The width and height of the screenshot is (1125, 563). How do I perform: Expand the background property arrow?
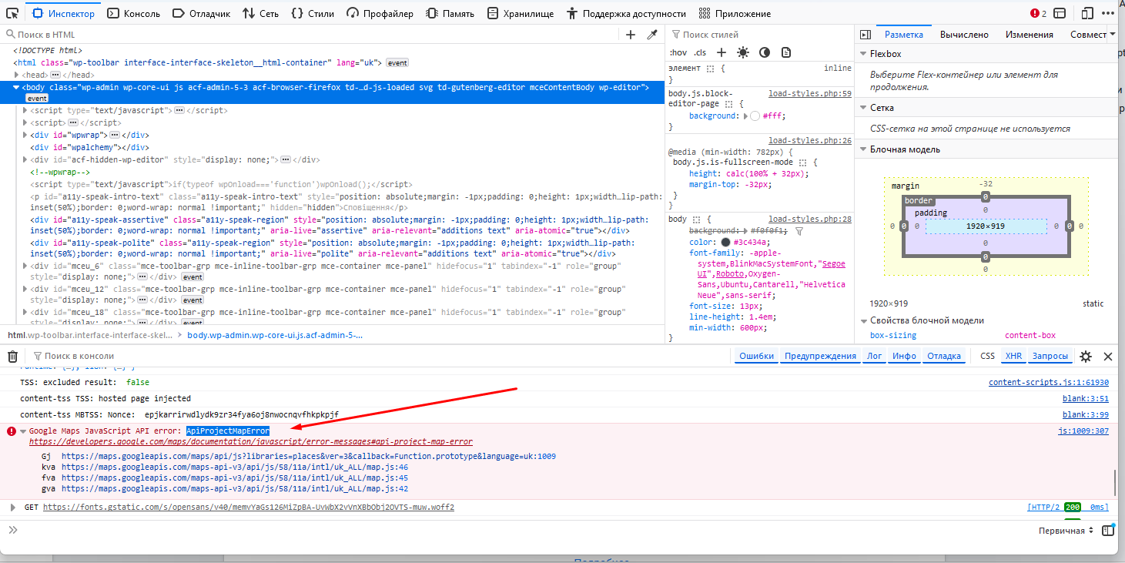tap(745, 116)
